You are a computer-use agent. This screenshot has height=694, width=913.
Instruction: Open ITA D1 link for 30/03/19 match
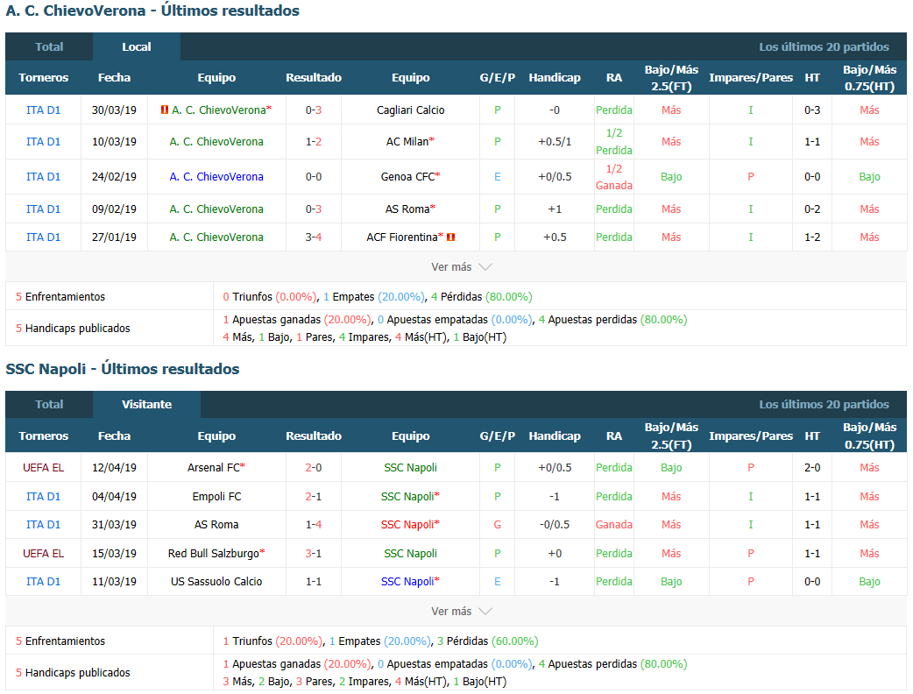[43, 110]
